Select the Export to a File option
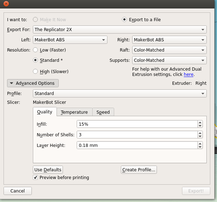The height and width of the screenshot is (202, 217). 124,20
